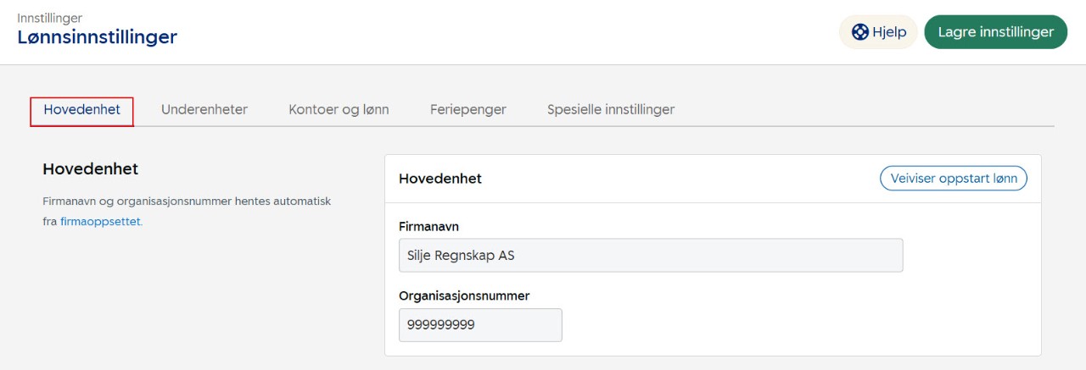Click the Hovedenhet header inside the card
Screen dimensions: 1086x370
[x=440, y=179]
